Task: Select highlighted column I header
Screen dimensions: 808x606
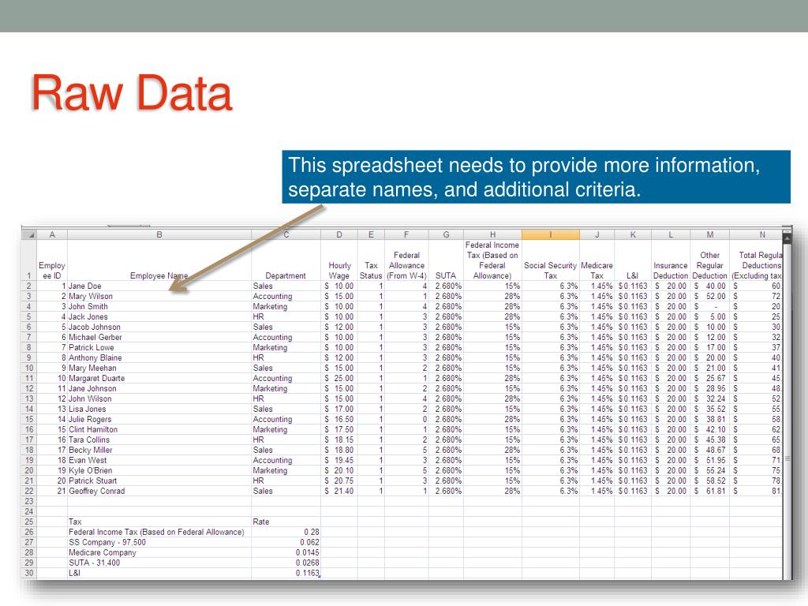Action: pyautogui.click(x=550, y=235)
